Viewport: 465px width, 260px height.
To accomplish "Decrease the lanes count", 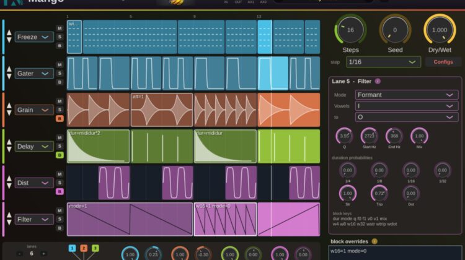I will (x=20, y=254).
